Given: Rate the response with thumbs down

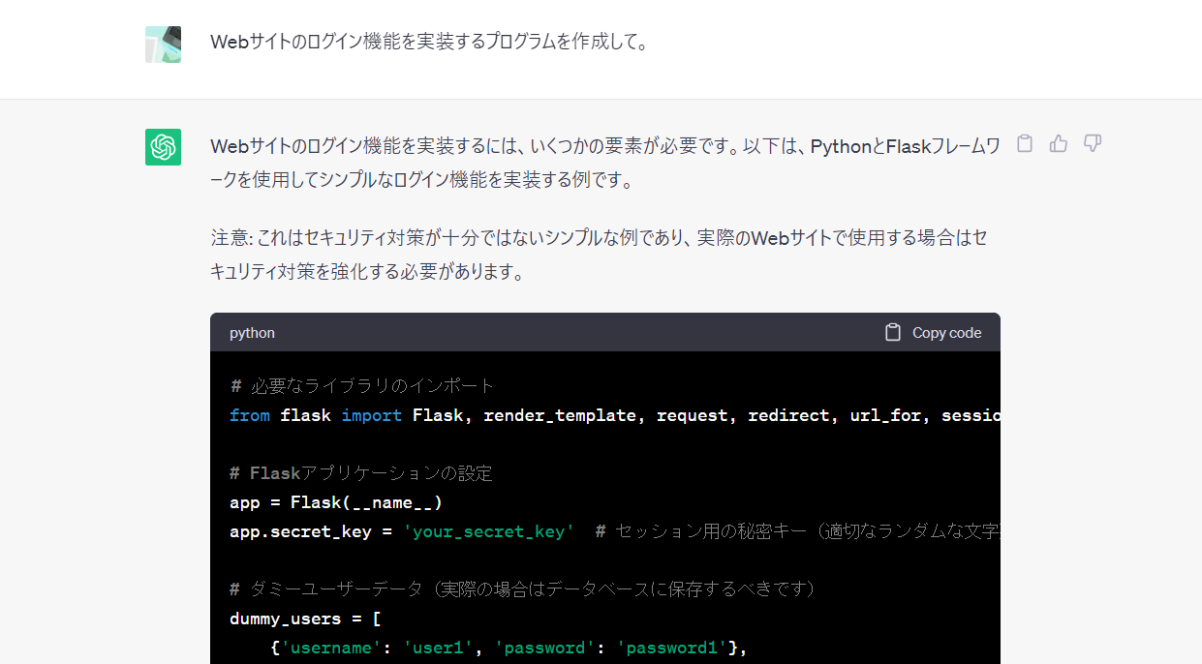Looking at the screenshot, I should 1092,142.
